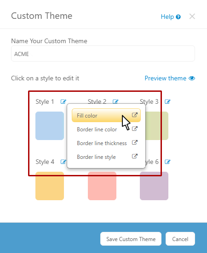Select Fill color menu option

(x=106, y=115)
